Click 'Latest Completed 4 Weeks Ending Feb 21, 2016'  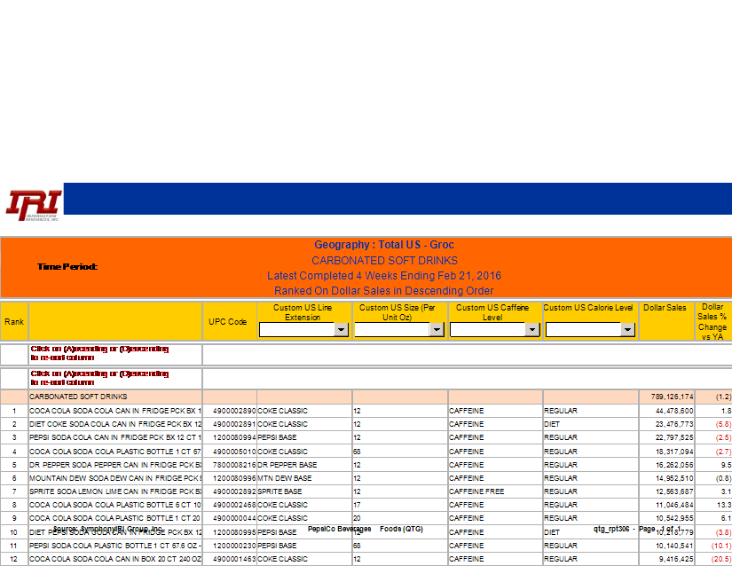tap(383, 276)
